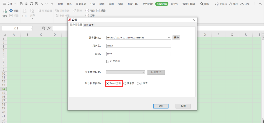264x123 pixels.
Task: Open the three-dot more options menu
Action: 255,4
